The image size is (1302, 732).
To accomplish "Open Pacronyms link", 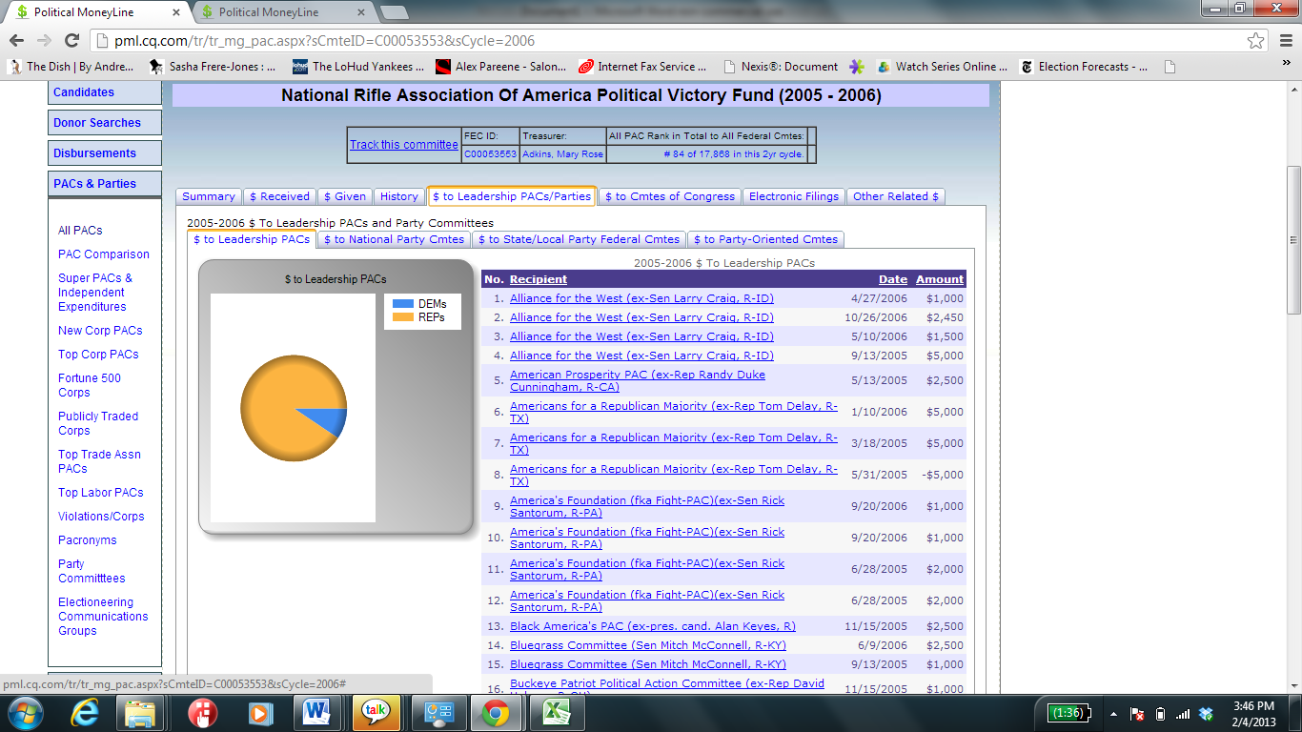I will 88,540.
